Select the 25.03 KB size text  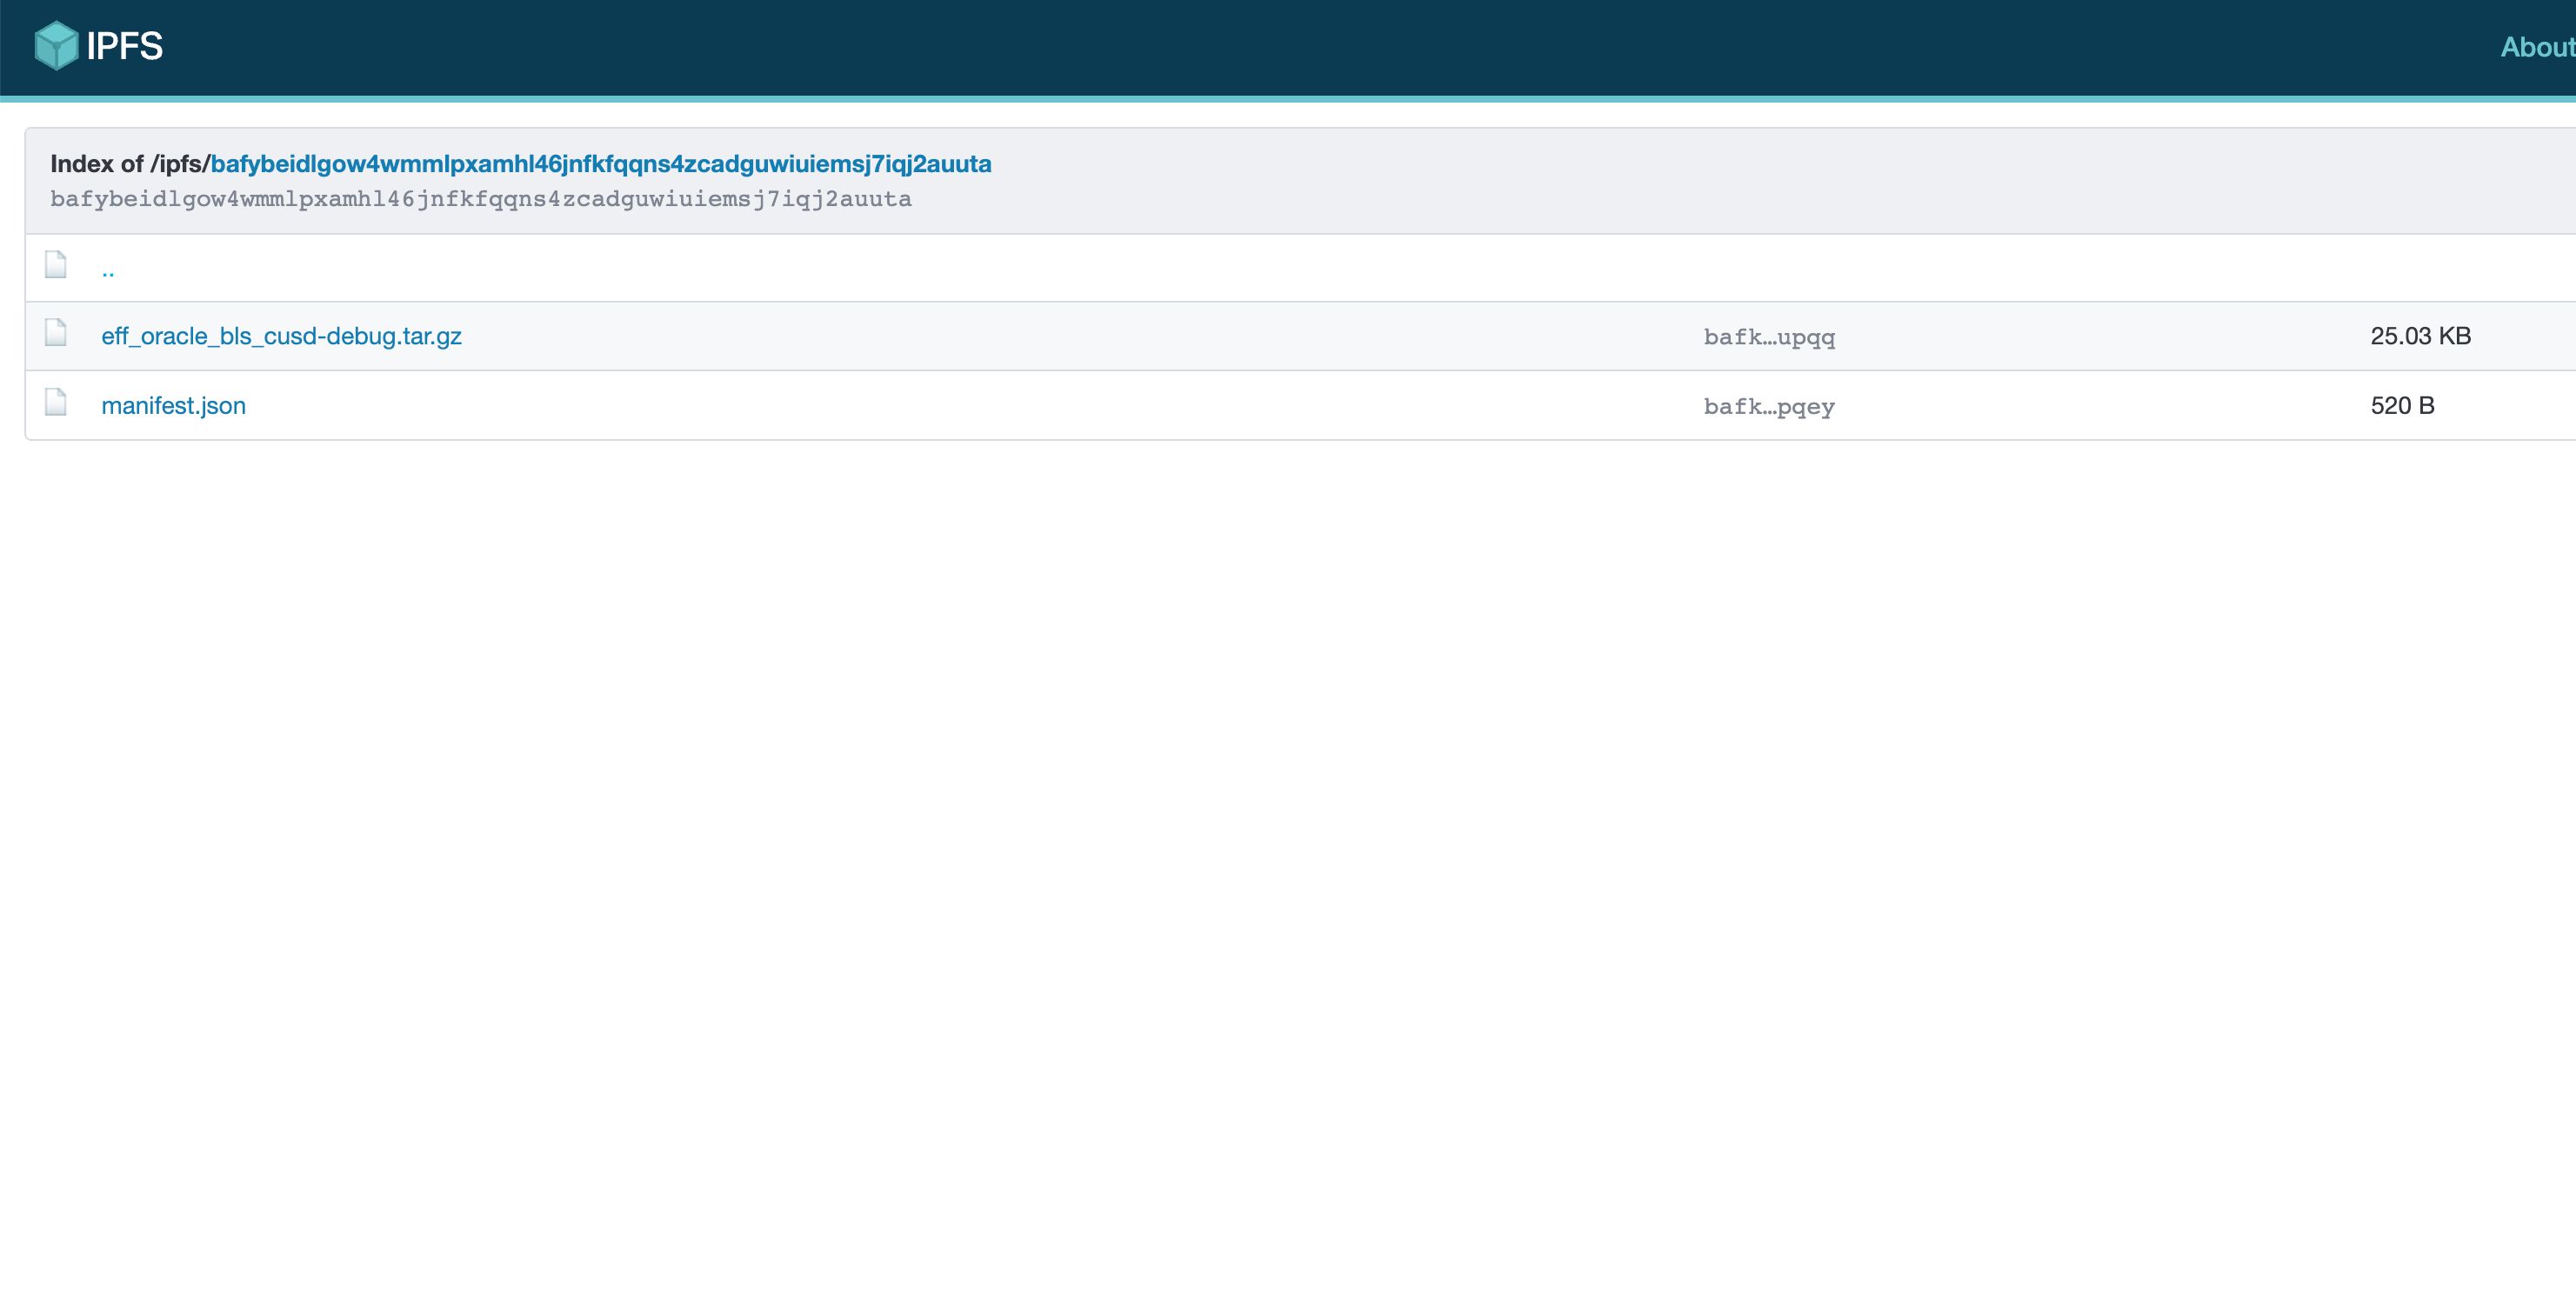(x=2420, y=336)
